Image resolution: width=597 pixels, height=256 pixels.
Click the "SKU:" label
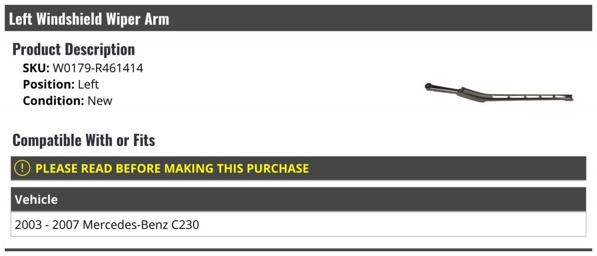click(36, 68)
